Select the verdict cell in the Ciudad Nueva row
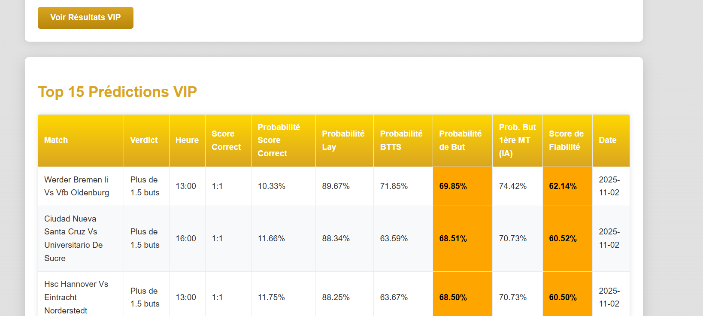The height and width of the screenshot is (316, 703). click(147, 239)
